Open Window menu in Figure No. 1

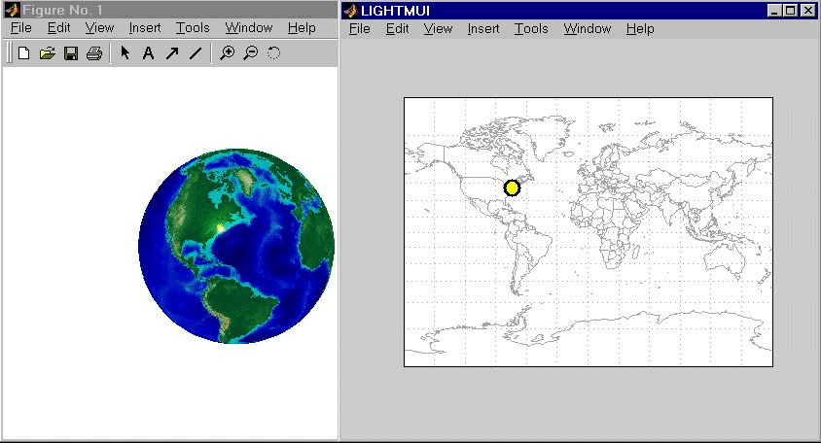tap(249, 28)
